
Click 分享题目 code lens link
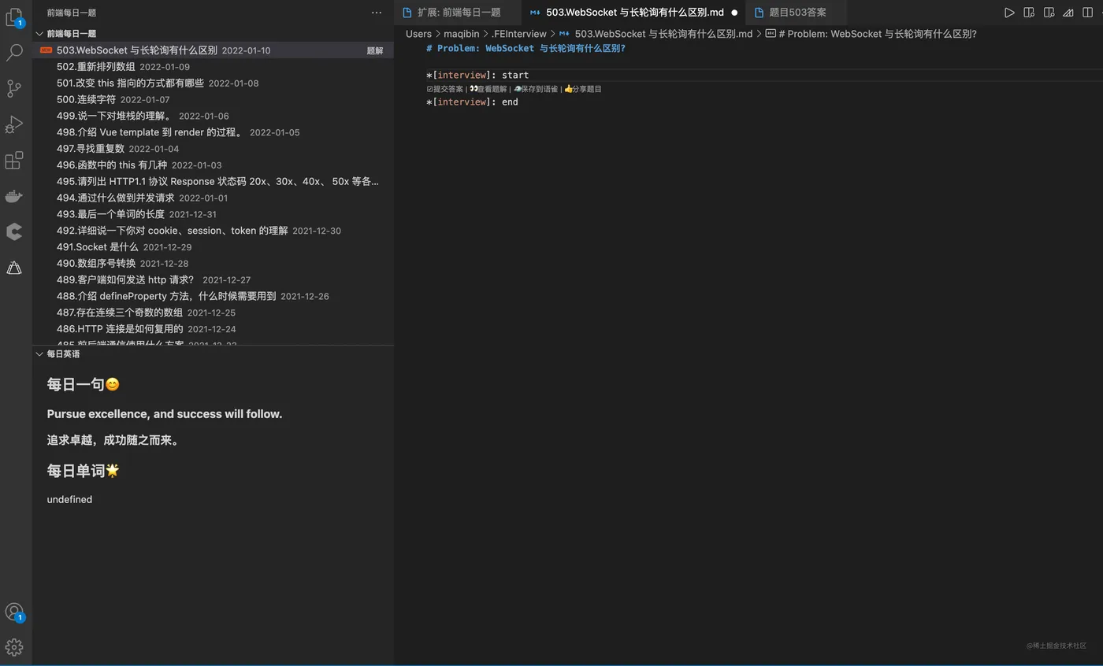pos(583,89)
